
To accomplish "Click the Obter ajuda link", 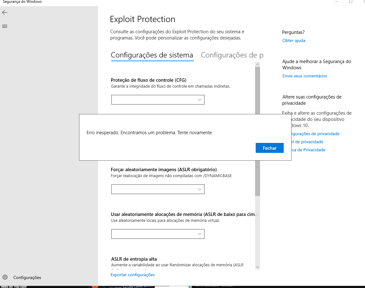I will pos(294,40).
